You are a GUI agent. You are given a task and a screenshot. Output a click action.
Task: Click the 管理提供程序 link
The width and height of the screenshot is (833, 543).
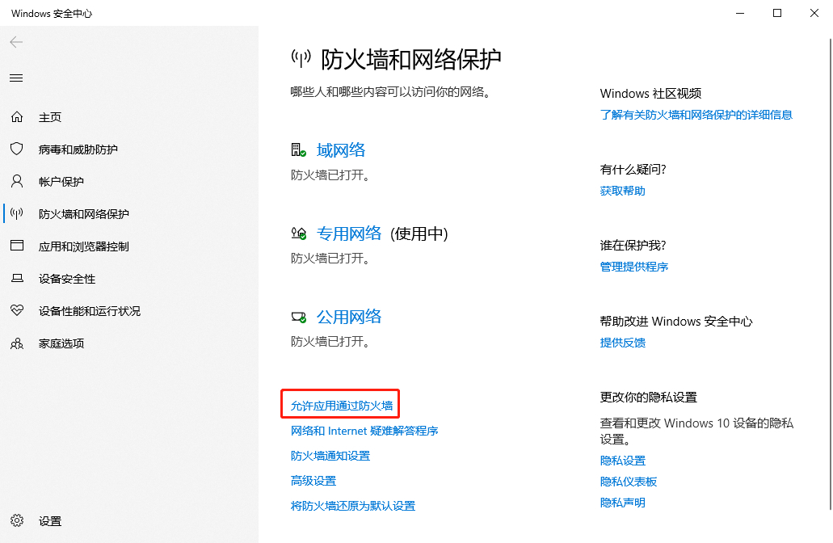(x=633, y=267)
